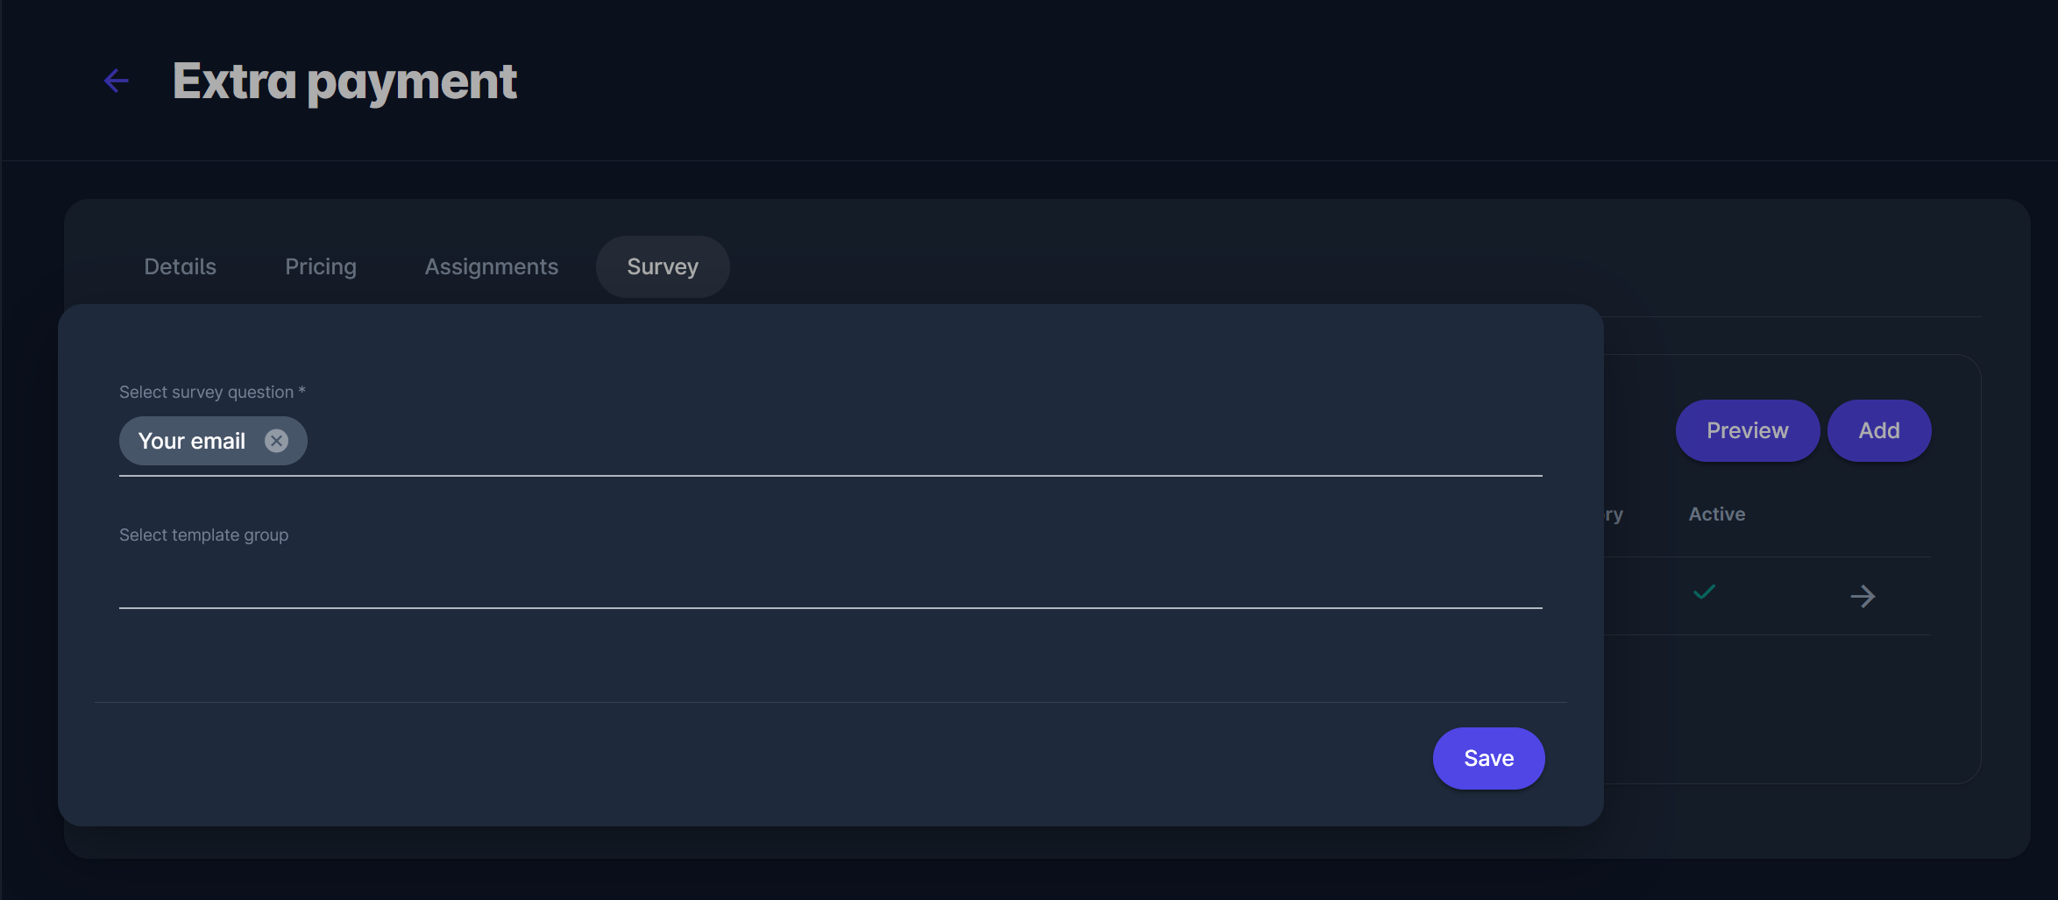Click the green Active checkmark icon
This screenshot has height=900, width=2058.
click(1704, 593)
